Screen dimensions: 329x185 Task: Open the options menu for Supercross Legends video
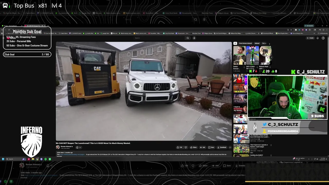pos(271,145)
